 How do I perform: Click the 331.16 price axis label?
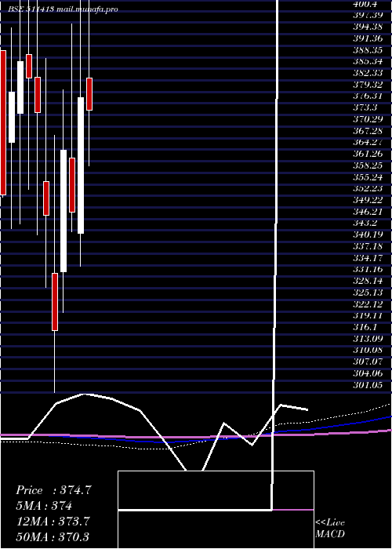[367, 269]
